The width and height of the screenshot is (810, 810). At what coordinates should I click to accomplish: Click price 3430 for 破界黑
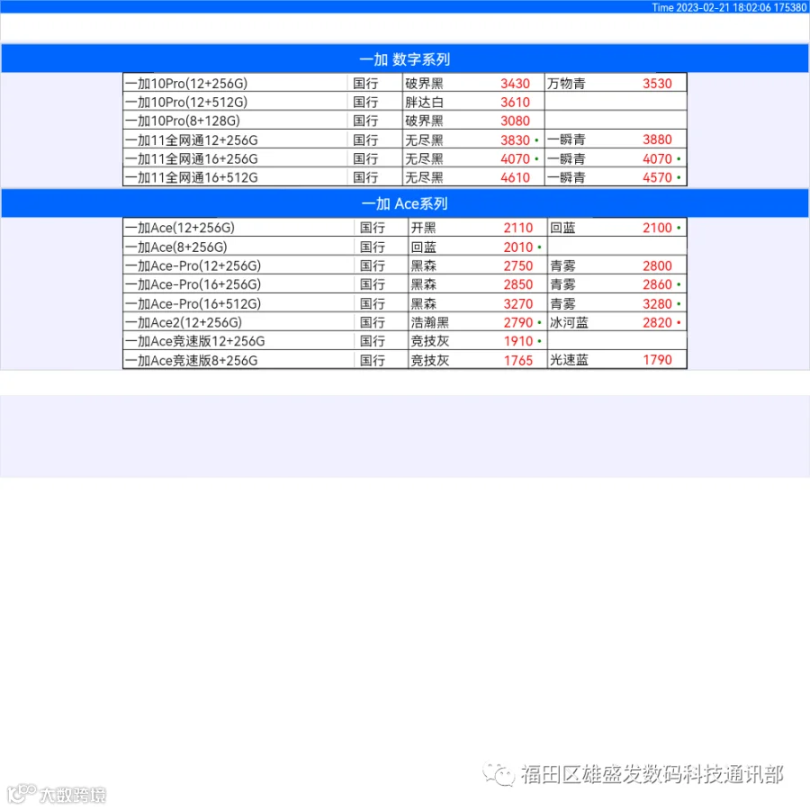515,83
